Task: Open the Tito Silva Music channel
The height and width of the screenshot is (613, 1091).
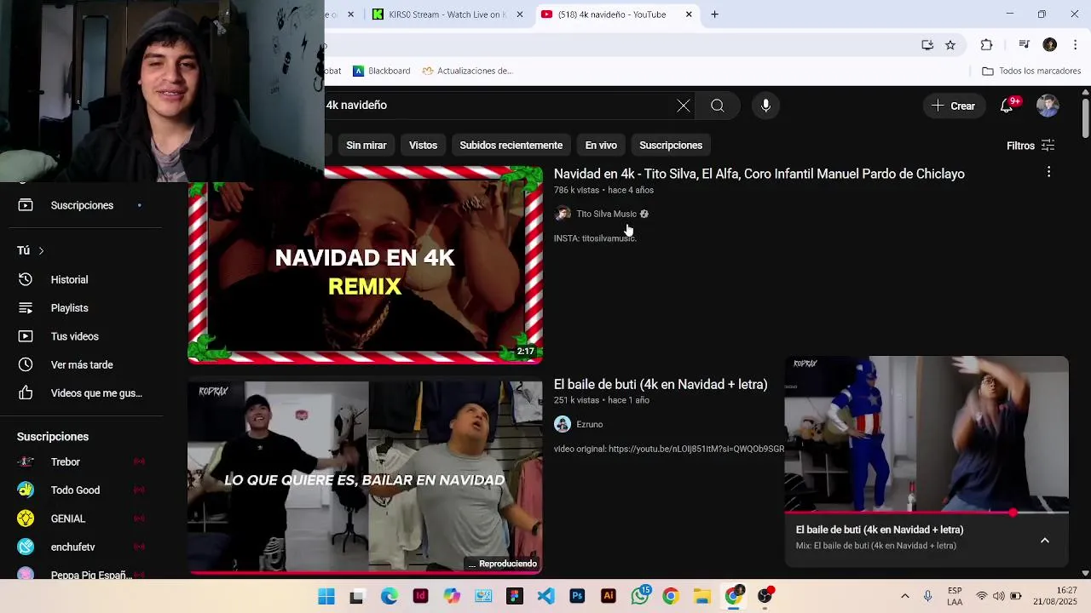Action: tap(606, 214)
